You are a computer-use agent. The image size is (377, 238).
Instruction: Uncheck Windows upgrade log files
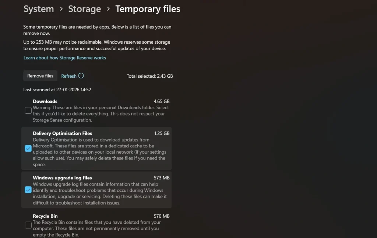point(28,190)
